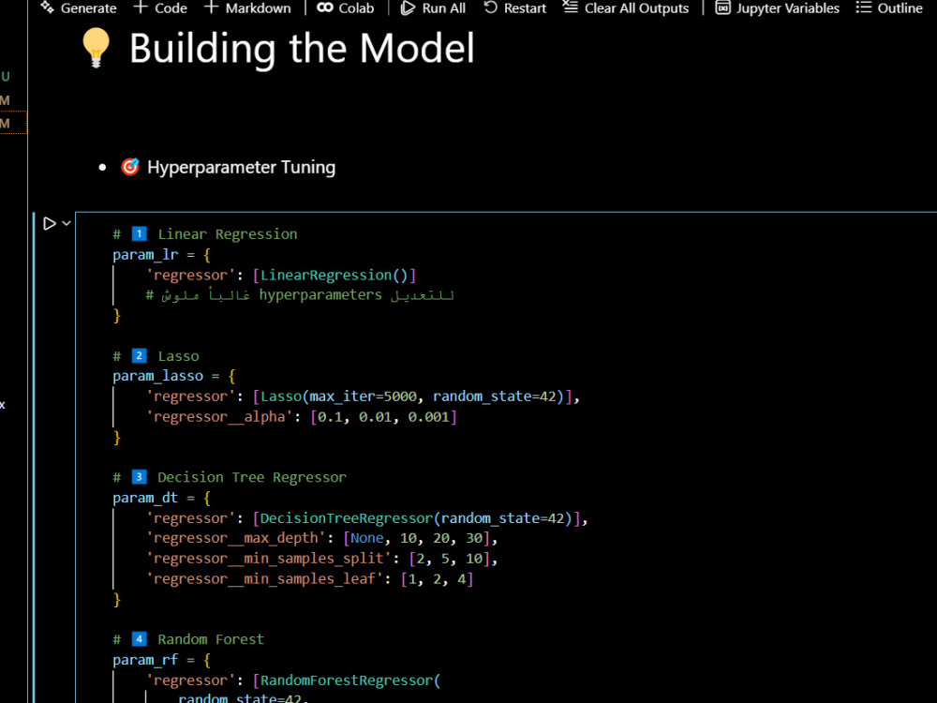This screenshot has width=937, height=703.
Task: Click the Building the Model heading
Action: (x=302, y=49)
